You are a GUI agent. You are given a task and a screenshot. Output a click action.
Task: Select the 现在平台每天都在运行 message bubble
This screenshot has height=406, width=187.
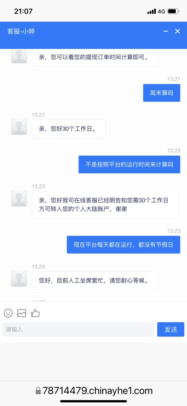[x=123, y=245]
